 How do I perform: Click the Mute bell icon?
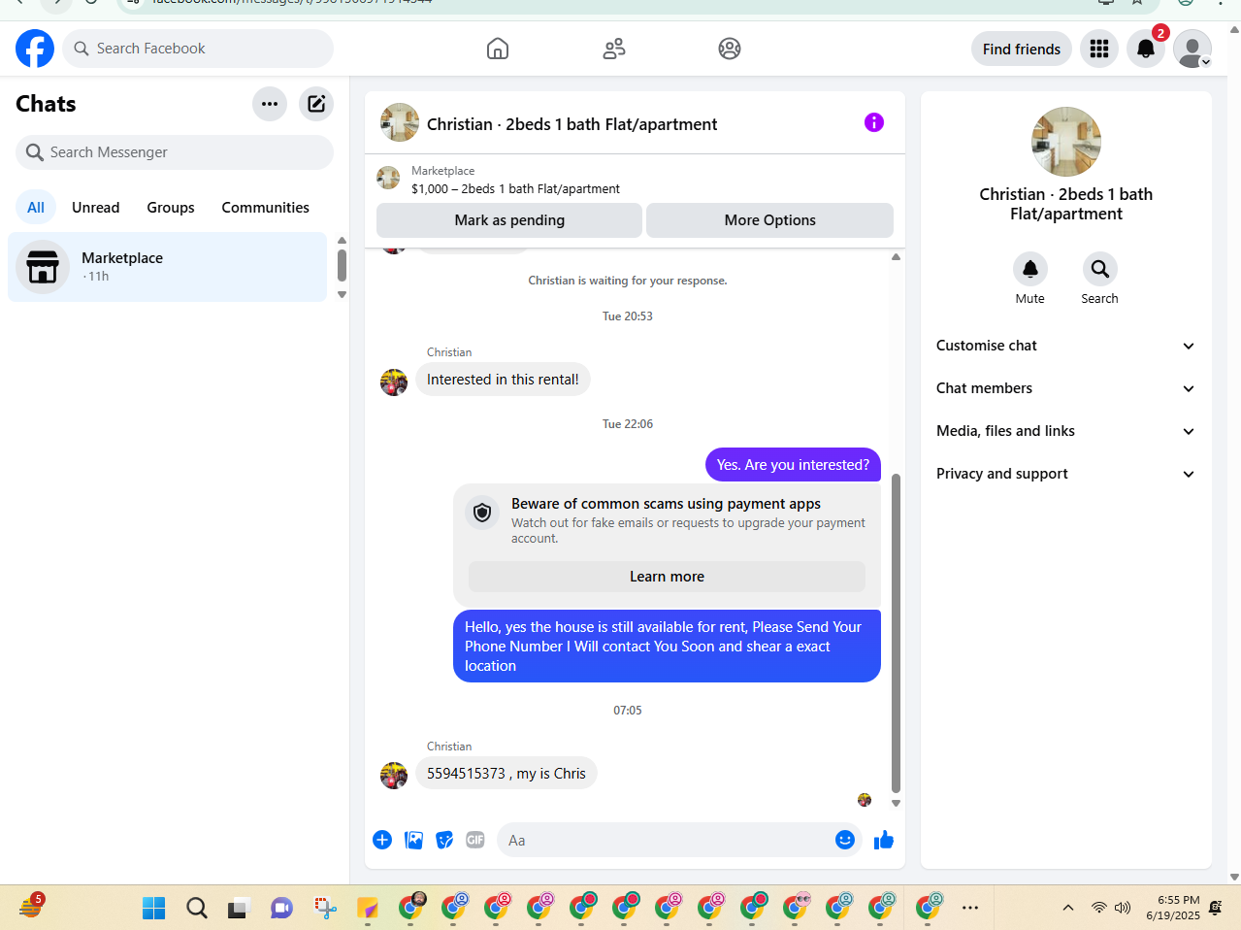[x=1030, y=269]
